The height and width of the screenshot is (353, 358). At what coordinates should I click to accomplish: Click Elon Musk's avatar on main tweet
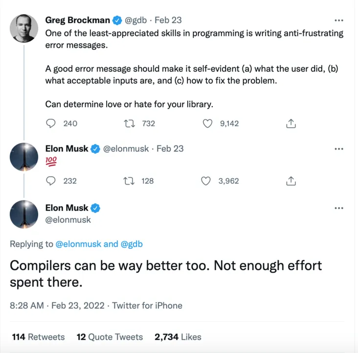tap(24, 214)
